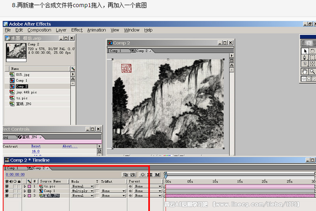The image size is (316, 211).
Task: Toggle Preserve Transparency for Comp 1 layer
Action: tap(97, 191)
